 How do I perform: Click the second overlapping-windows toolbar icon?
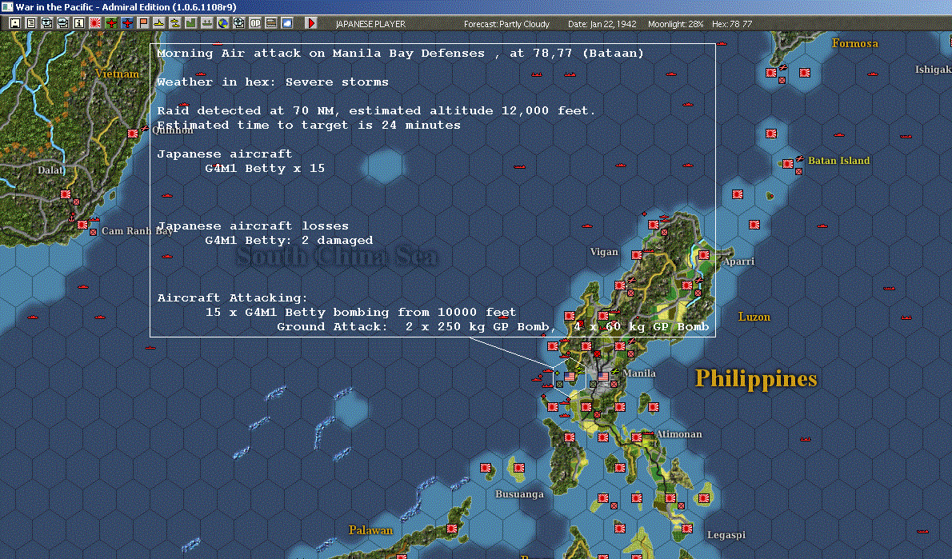[62, 23]
